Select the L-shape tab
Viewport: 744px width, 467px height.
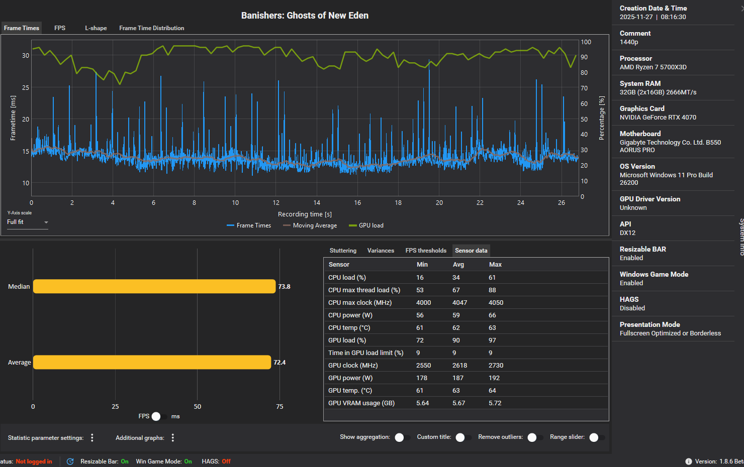tap(96, 28)
